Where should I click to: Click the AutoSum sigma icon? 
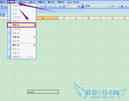point(45,6)
